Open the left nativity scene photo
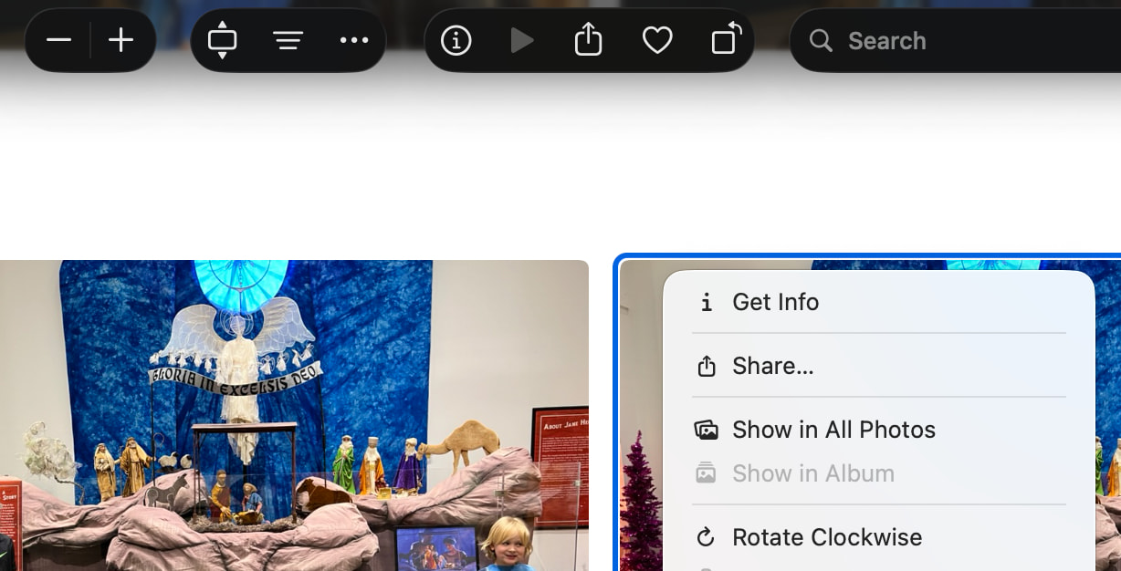Image resolution: width=1121 pixels, height=571 pixels. tap(292, 415)
